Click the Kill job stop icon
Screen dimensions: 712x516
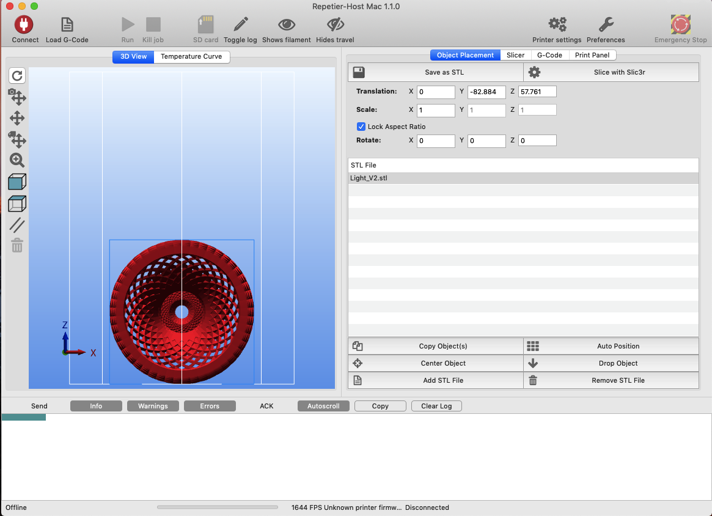[x=153, y=24]
